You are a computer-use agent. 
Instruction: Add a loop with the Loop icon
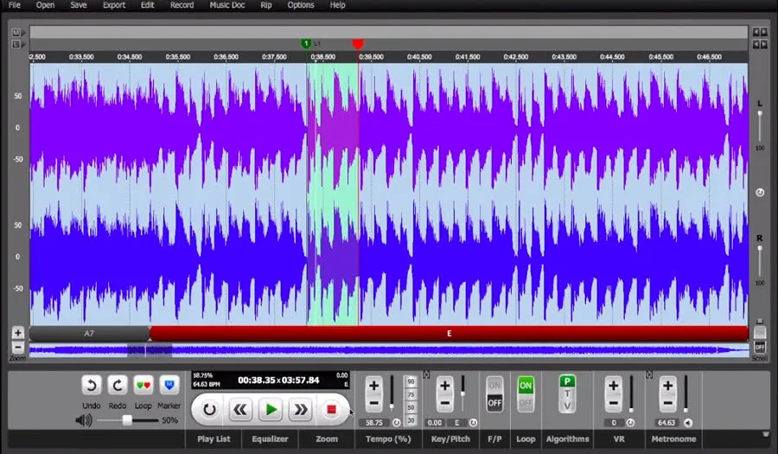coord(143,385)
